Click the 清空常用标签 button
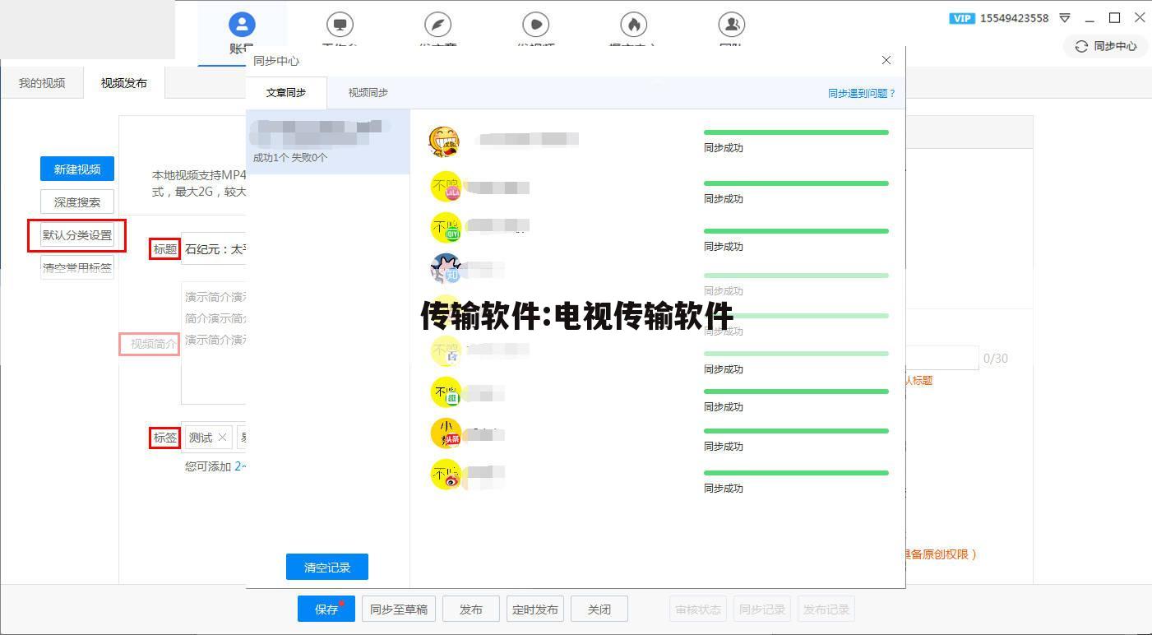Viewport: 1152px width, 635px height. 77,267
